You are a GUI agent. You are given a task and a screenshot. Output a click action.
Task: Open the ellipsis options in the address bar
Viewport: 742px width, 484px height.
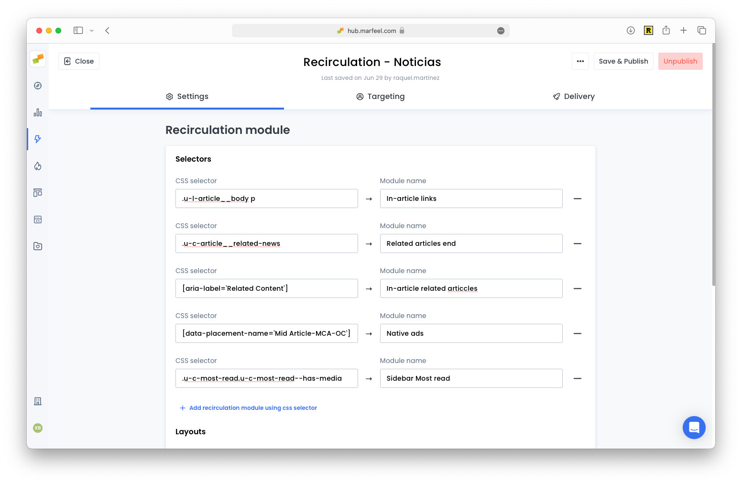tap(501, 31)
